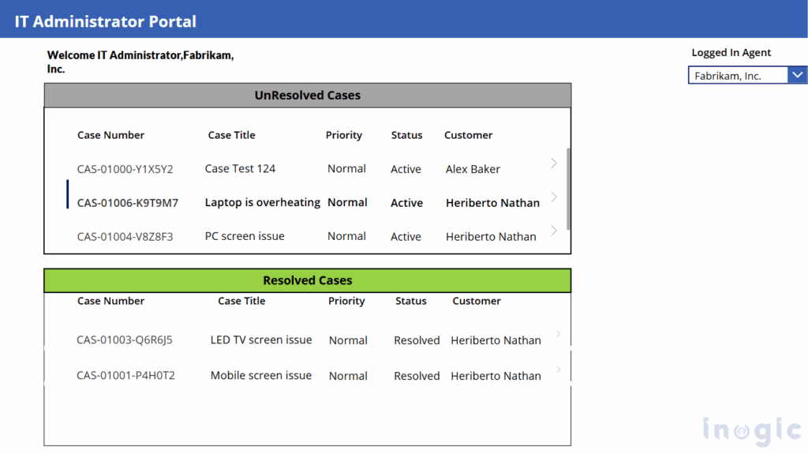Select resolved case CAS-01003-Q6R6J5
Screen dimensions: 808x454
(x=125, y=340)
